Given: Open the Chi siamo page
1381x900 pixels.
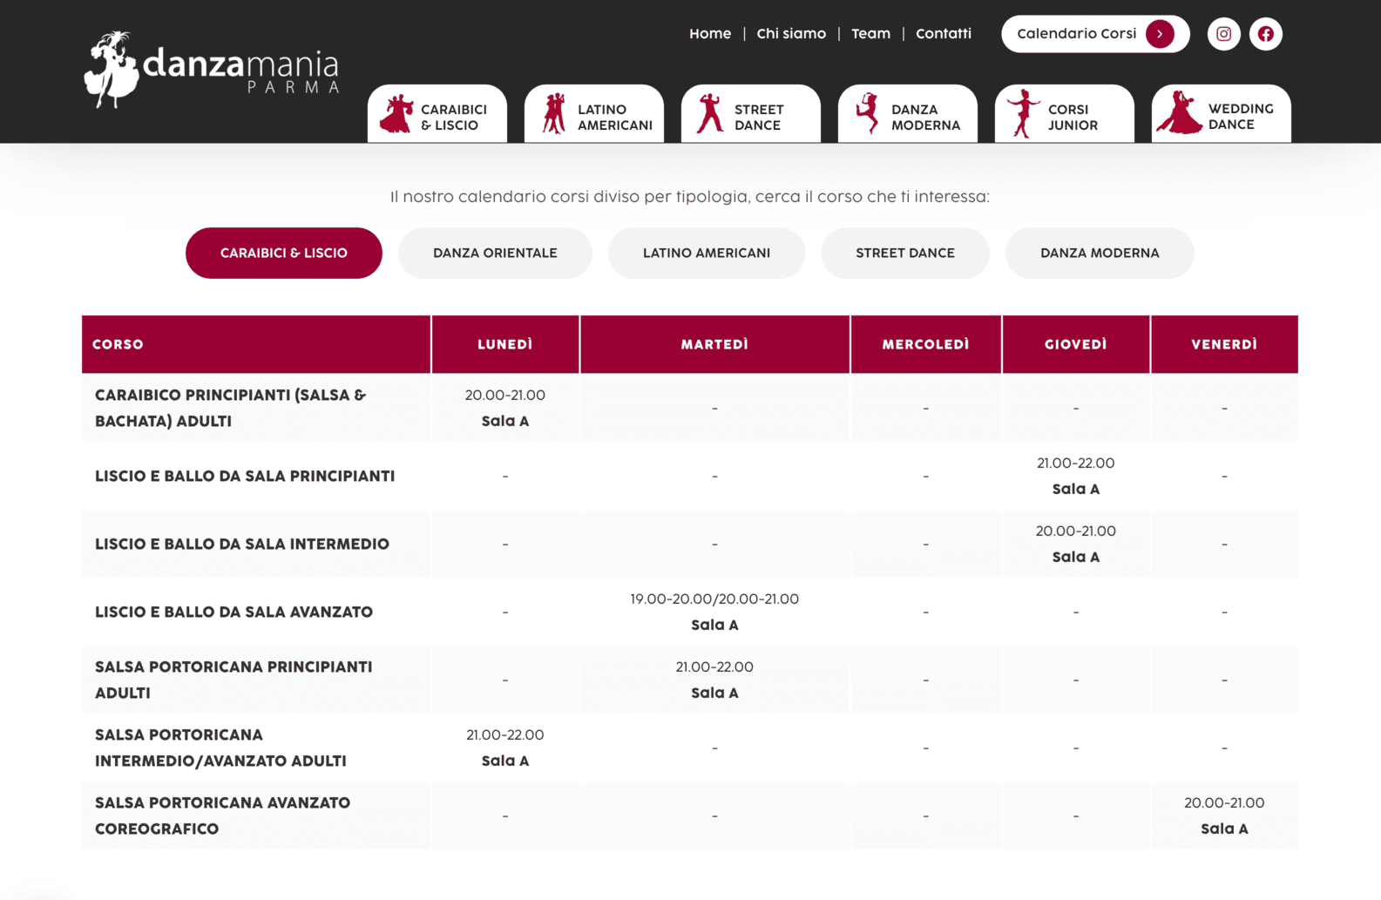Looking at the screenshot, I should coord(790,34).
